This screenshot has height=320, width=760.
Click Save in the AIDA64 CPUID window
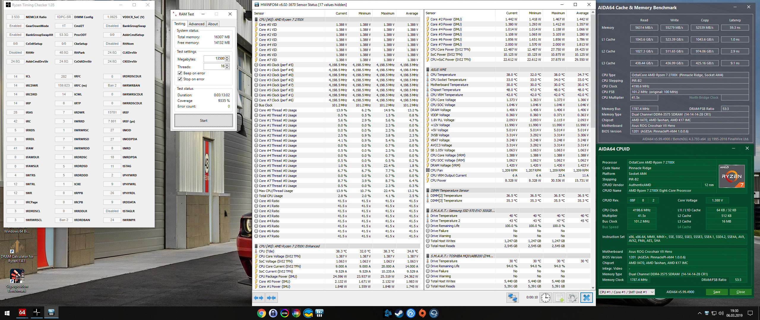pyautogui.click(x=717, y=292)
